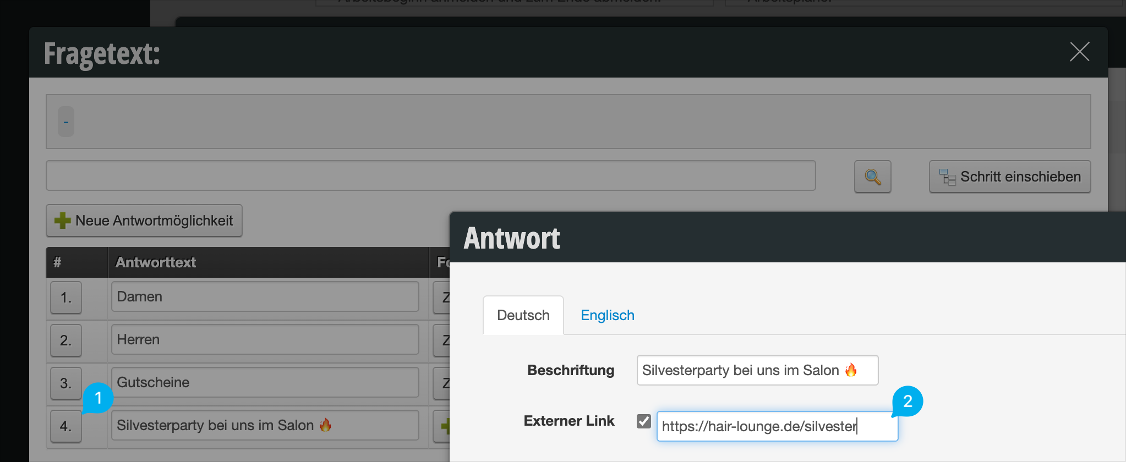Screen dimensions: 1126x462
Task: Click the external link URL field
Action: tap(777, 426)
